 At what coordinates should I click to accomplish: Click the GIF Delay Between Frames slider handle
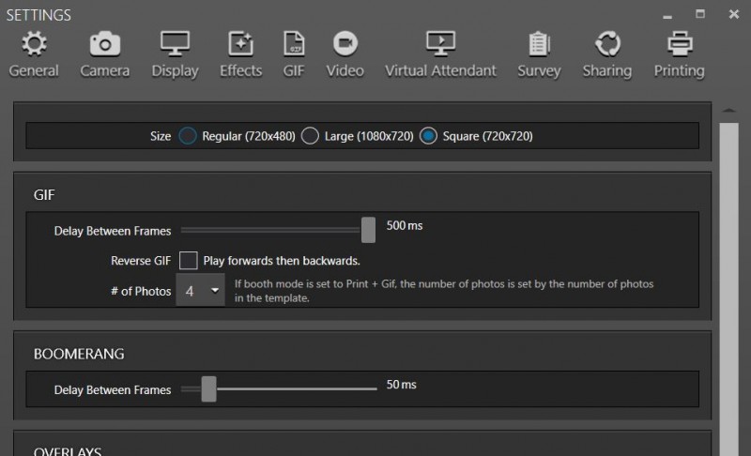[x=368, y=230]
